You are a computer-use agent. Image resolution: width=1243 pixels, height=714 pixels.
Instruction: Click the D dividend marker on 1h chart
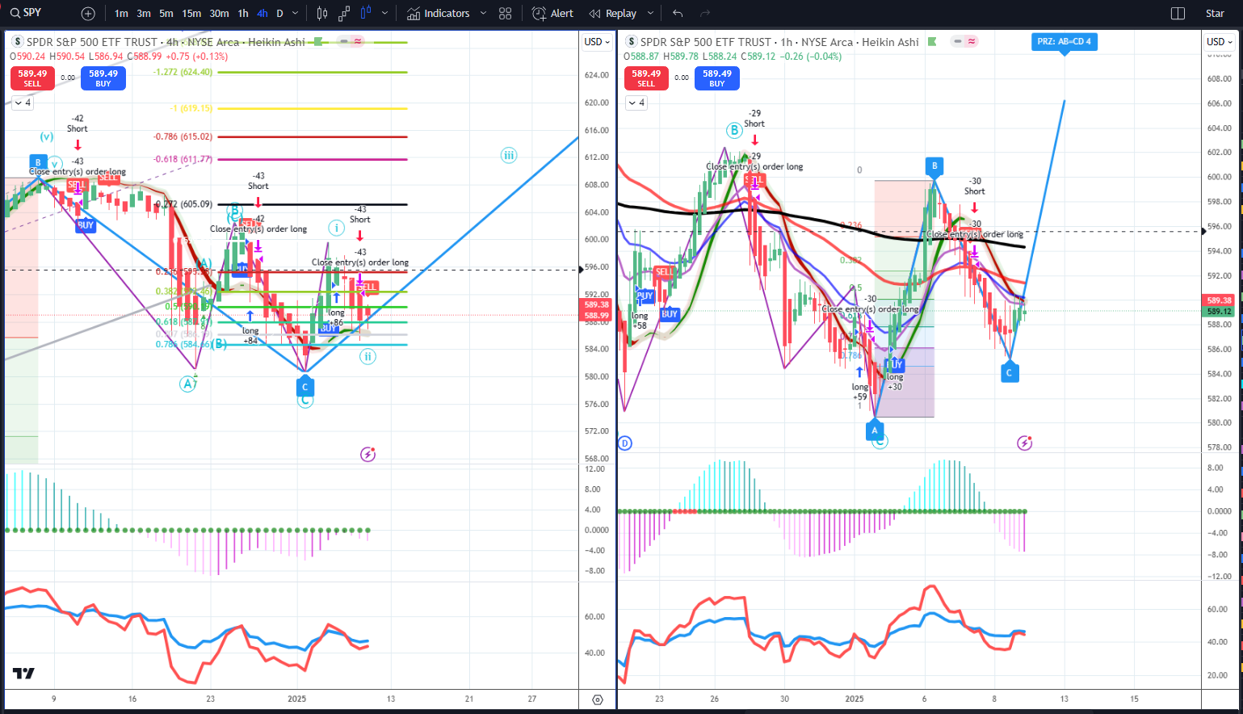coord(624,443)
